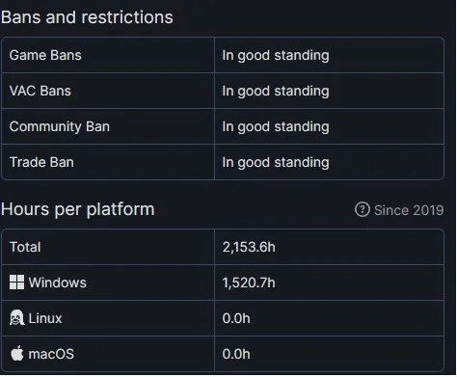This screenshot has width=457, height=377.
Task: Click the macOS hours value 0.0h
Action: 236,354
